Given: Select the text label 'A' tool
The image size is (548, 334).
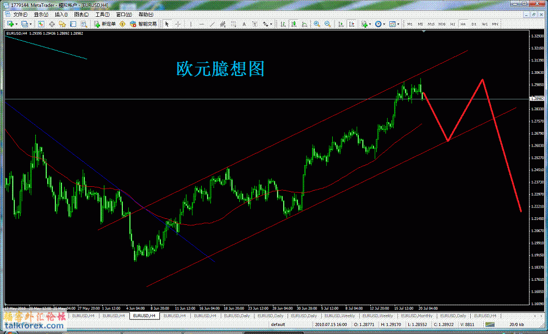Looking at the screenshot, I should (244, 24).
